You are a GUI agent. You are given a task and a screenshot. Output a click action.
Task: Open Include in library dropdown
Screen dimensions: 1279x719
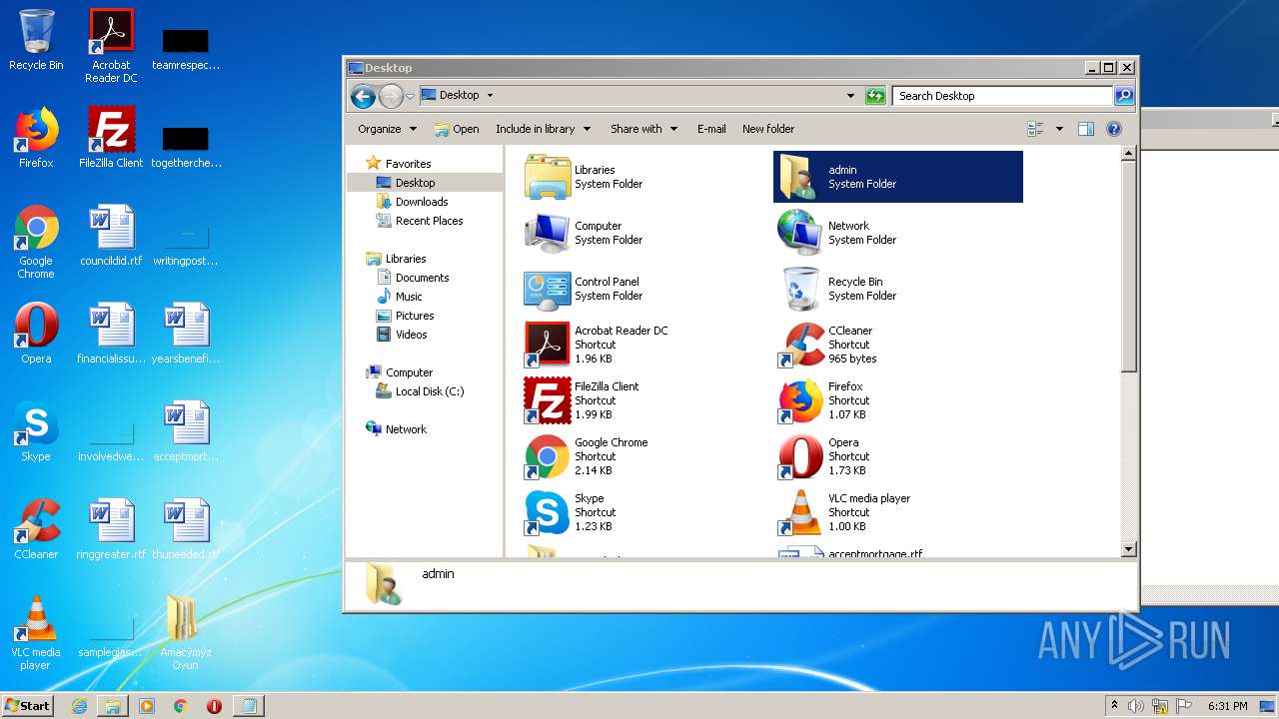click(x=543, y=129)
